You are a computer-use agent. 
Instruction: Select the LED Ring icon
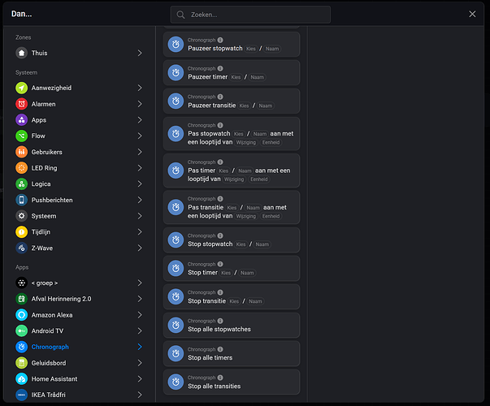pyautogui.click(x=22, y=168)
